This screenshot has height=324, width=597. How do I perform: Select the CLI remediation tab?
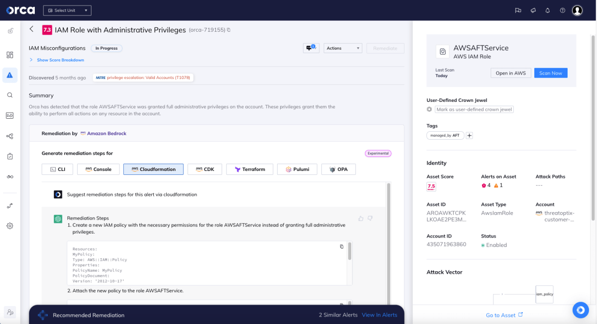point(58,169)
